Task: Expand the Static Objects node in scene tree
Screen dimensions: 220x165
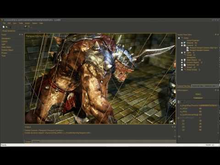Action: (182, 60)
